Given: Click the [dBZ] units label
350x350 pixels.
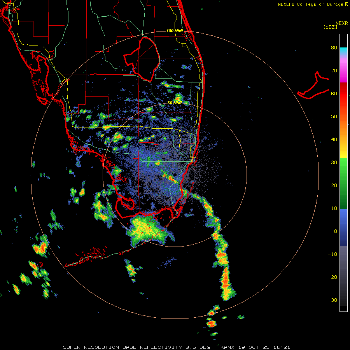Looking at the screenshot, I should coord(330,27).
